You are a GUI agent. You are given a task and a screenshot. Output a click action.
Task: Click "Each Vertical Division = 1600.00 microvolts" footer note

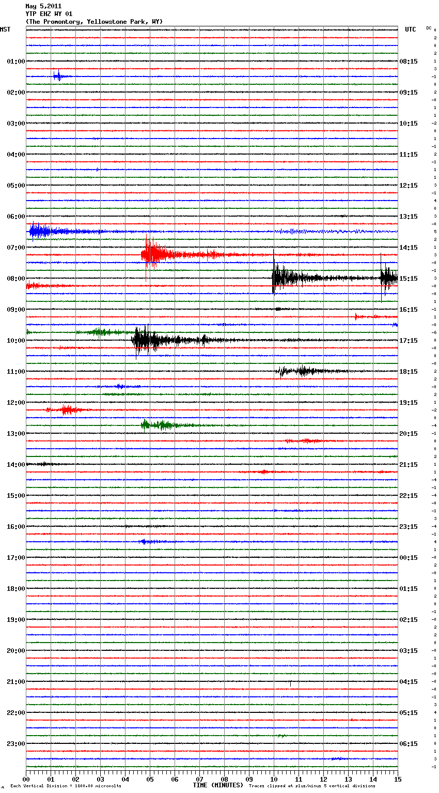(66, 786)
